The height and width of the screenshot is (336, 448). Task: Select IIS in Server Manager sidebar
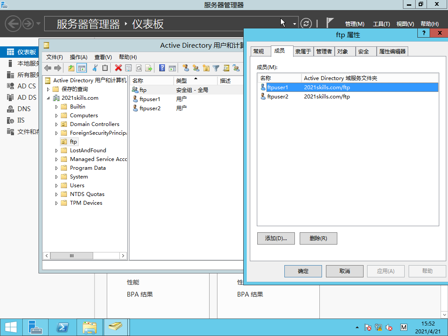click(x=20, y=120)
